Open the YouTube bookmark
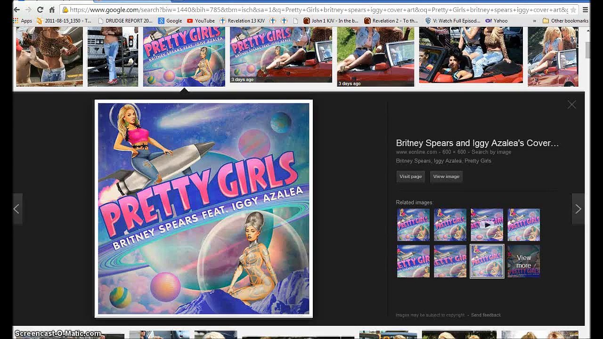Image resolution: width=603 pixels, height=339 pixels. point(201,21)
